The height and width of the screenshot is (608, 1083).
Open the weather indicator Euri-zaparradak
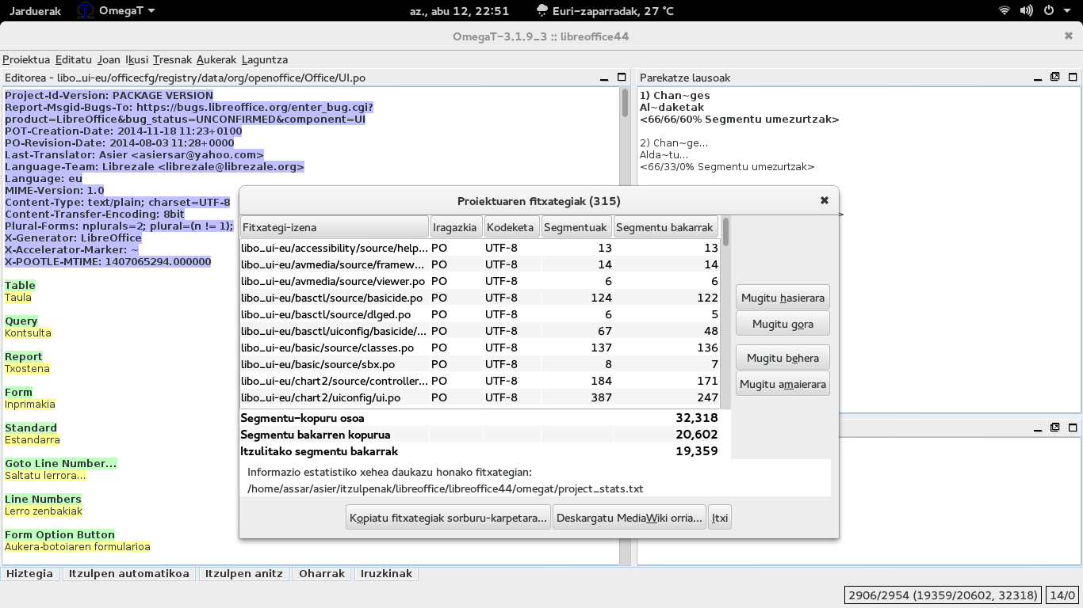[x=606, y=11]
